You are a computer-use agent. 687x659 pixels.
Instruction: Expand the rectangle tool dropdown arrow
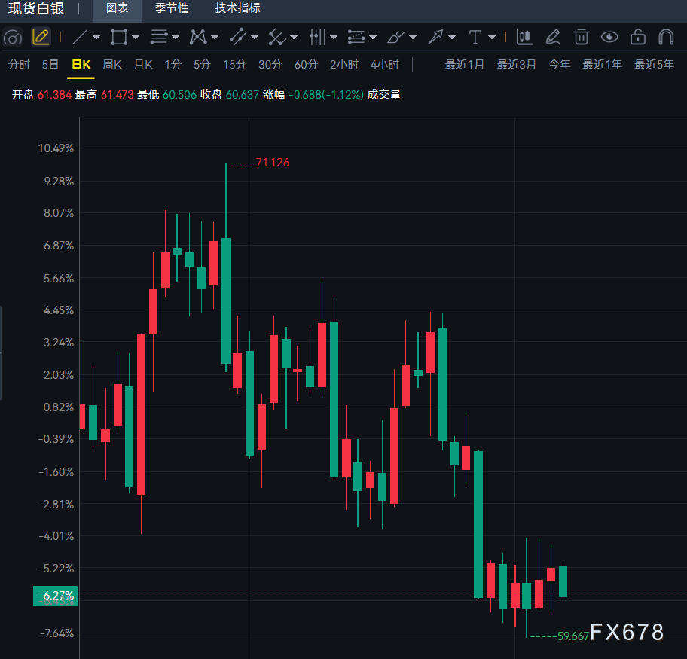136,38
